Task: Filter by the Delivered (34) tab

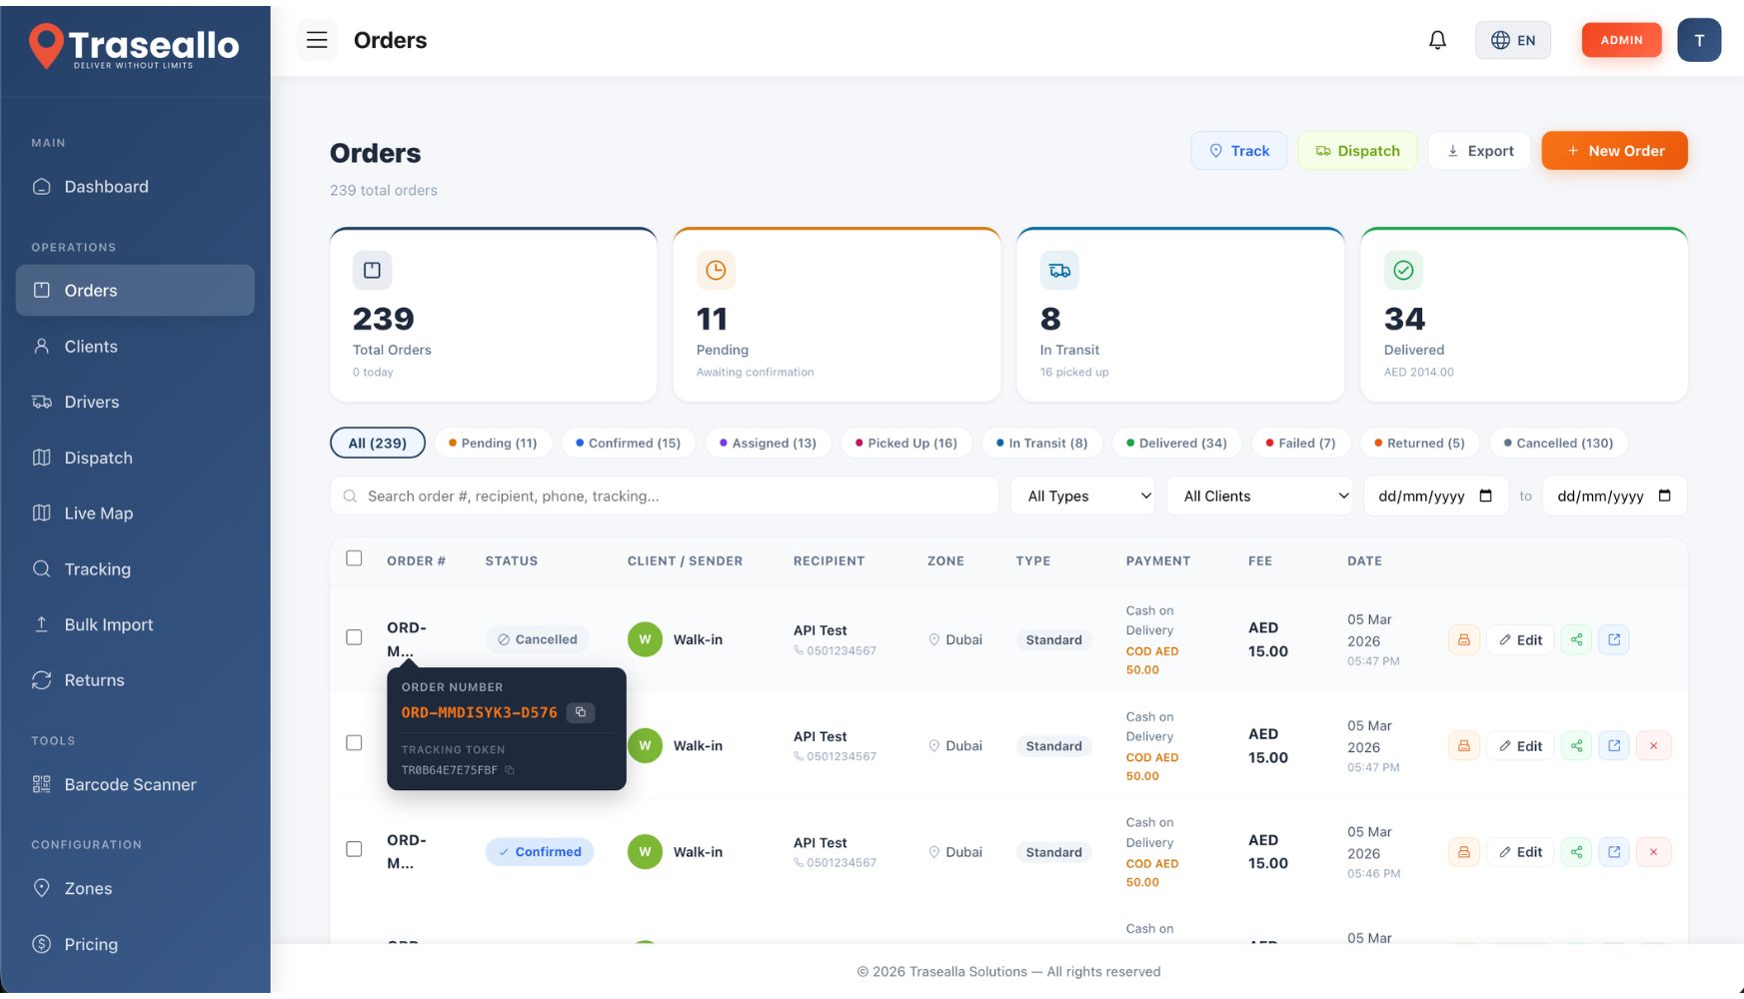Action: click(1176, 444)
